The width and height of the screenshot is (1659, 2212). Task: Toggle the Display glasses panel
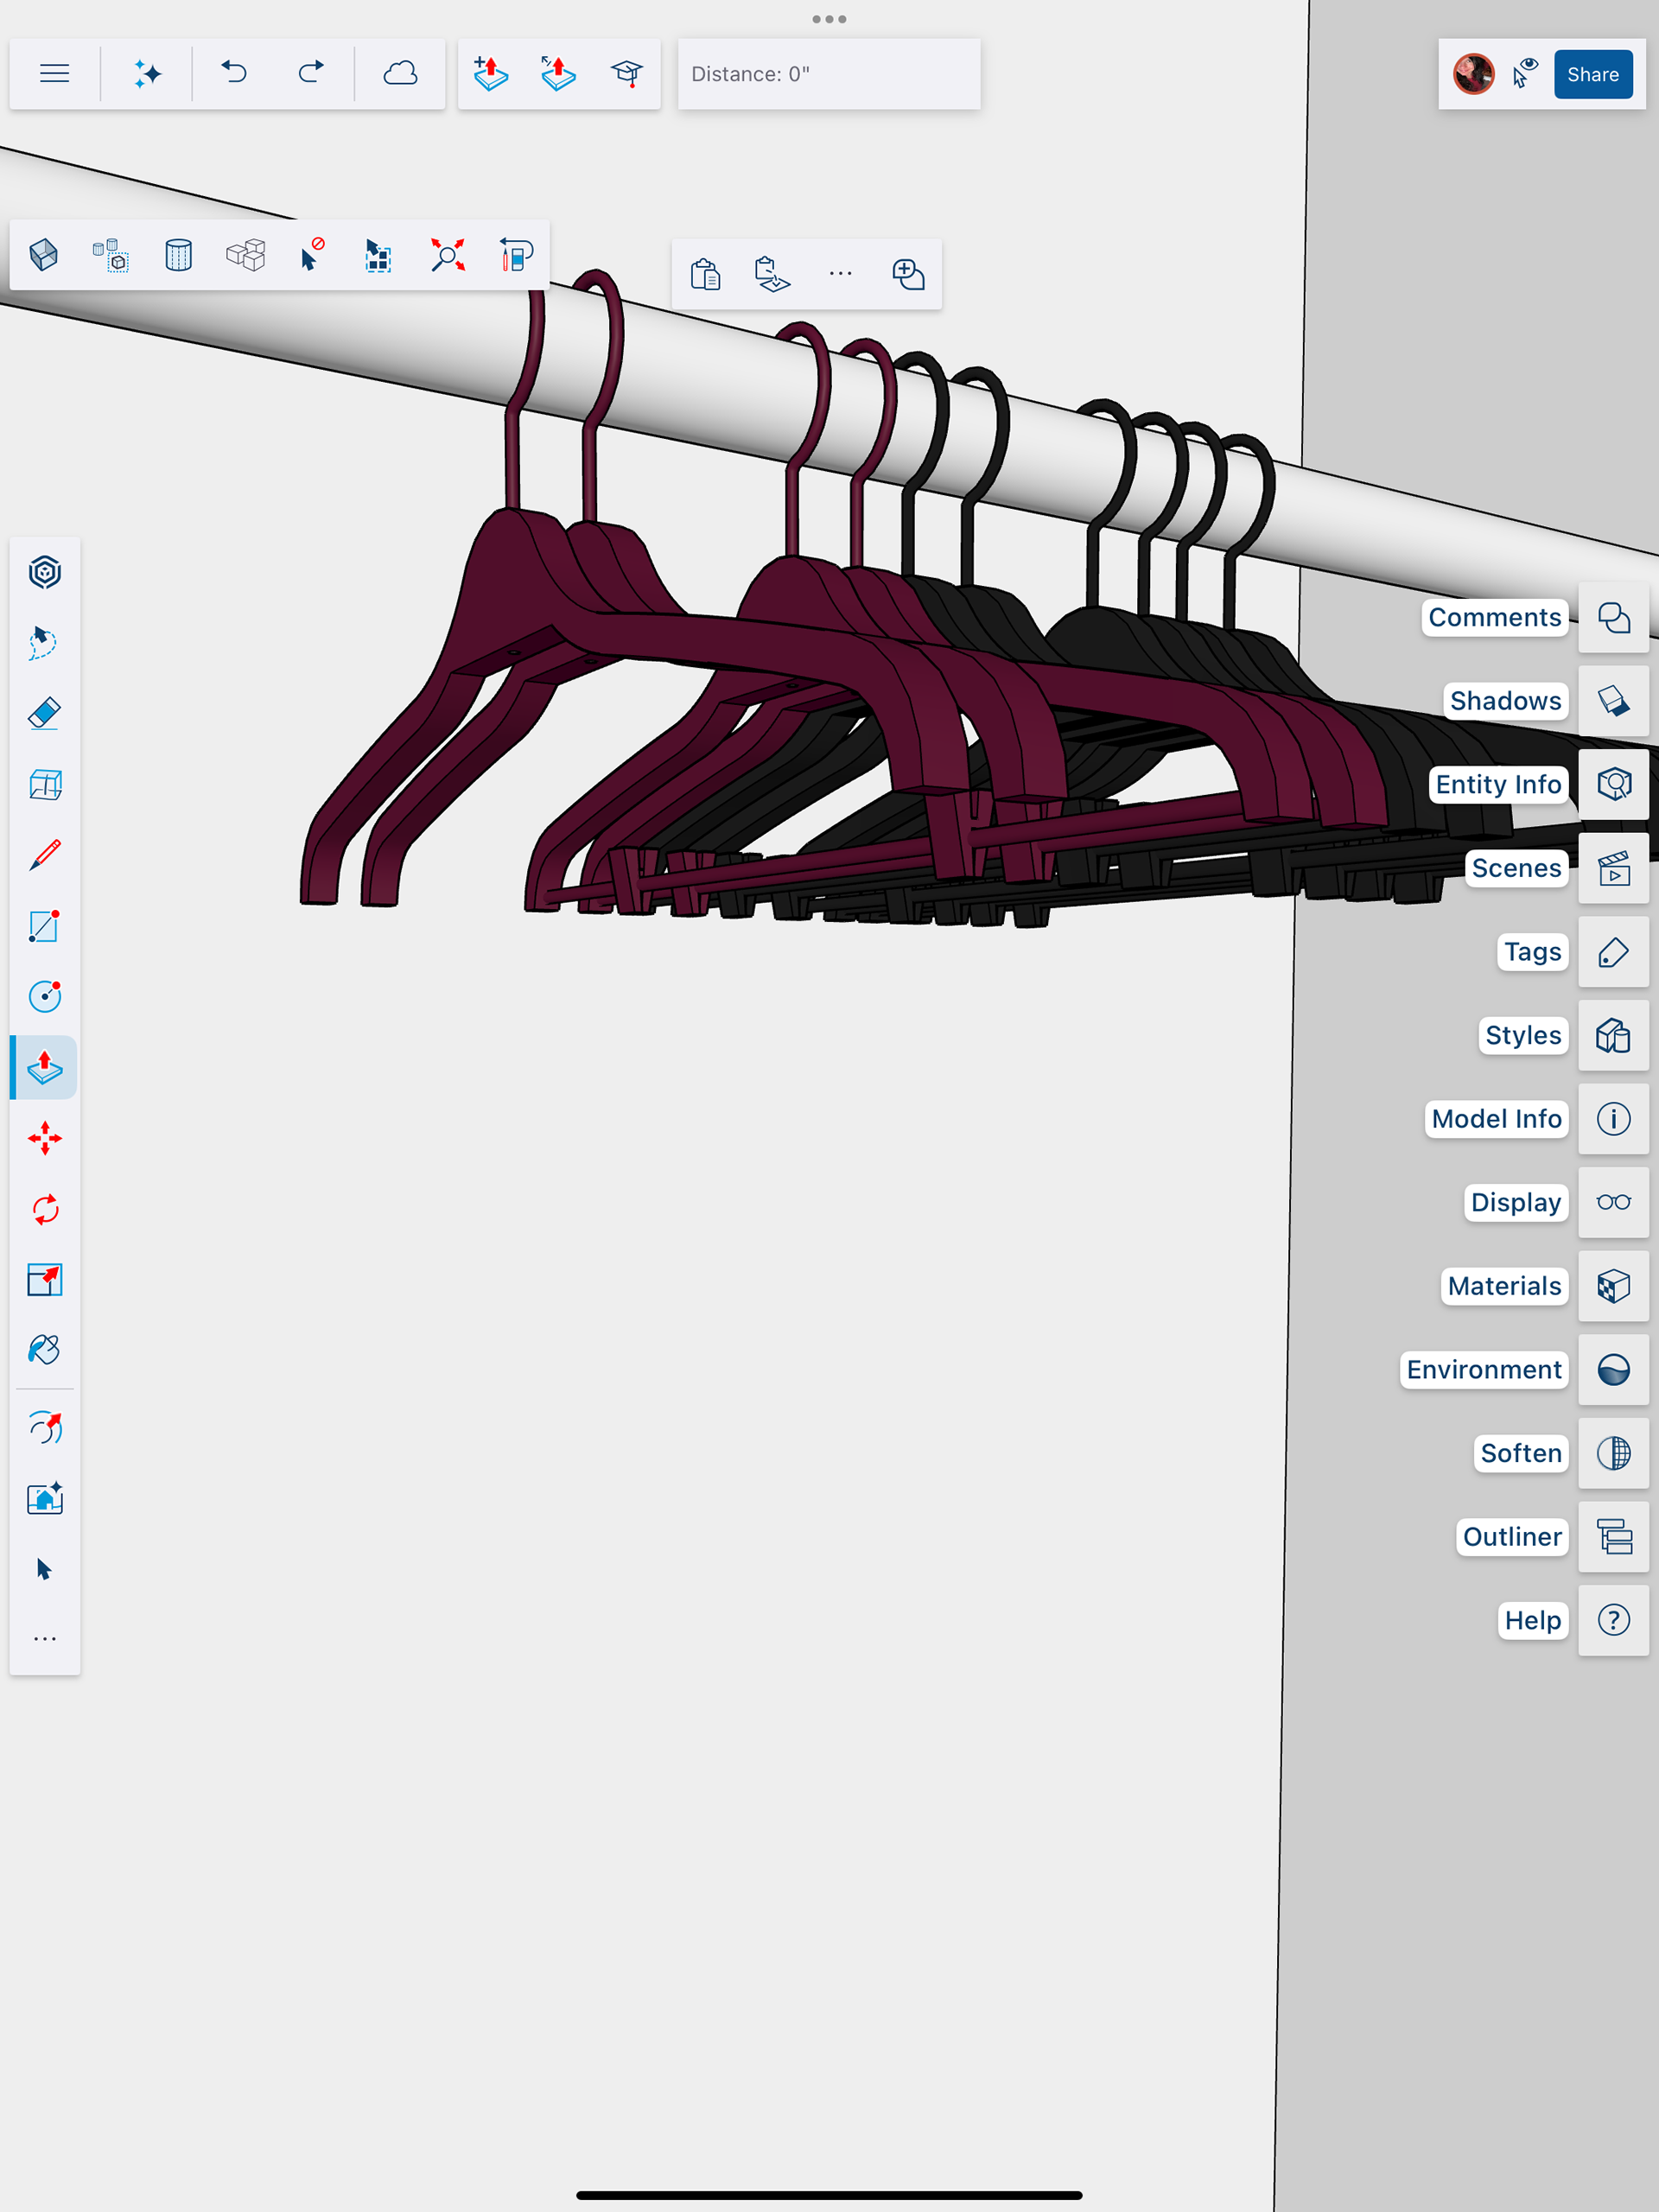click(1613, 1202)
